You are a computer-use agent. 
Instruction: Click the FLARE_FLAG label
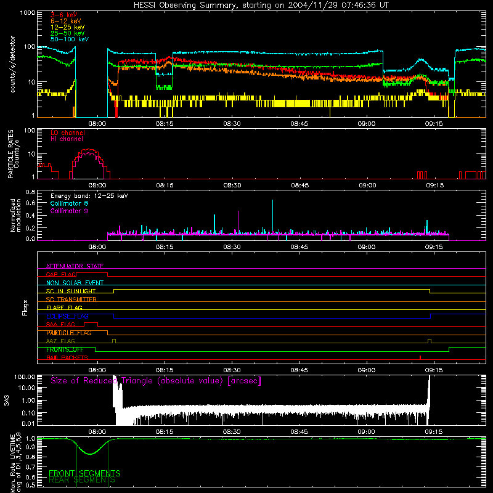(64, 308)
